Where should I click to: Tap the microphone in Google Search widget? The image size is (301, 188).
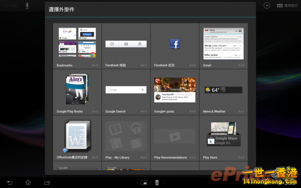click(x=143, y=90)
